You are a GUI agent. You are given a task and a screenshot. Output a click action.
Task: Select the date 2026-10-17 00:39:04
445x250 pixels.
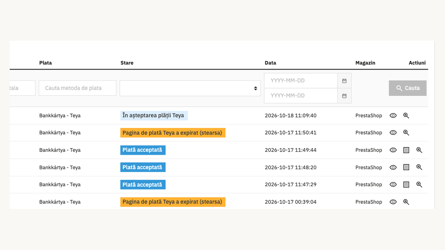click(x=290, y=202)
